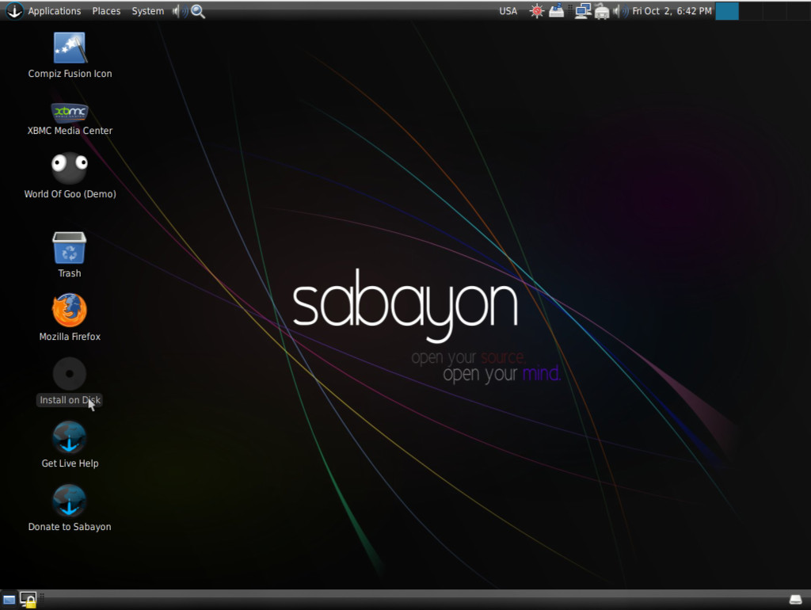Click the wired connection tray icon
Image resolution: width=811 pixels, height=610 pixels.
pyautogui.click(x=602, y=11)
